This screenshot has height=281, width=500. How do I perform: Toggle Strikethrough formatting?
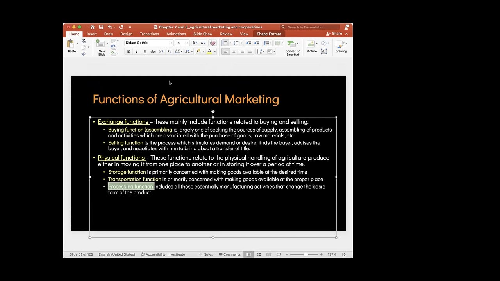click(153, 52)
